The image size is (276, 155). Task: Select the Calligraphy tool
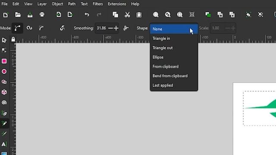4,134
